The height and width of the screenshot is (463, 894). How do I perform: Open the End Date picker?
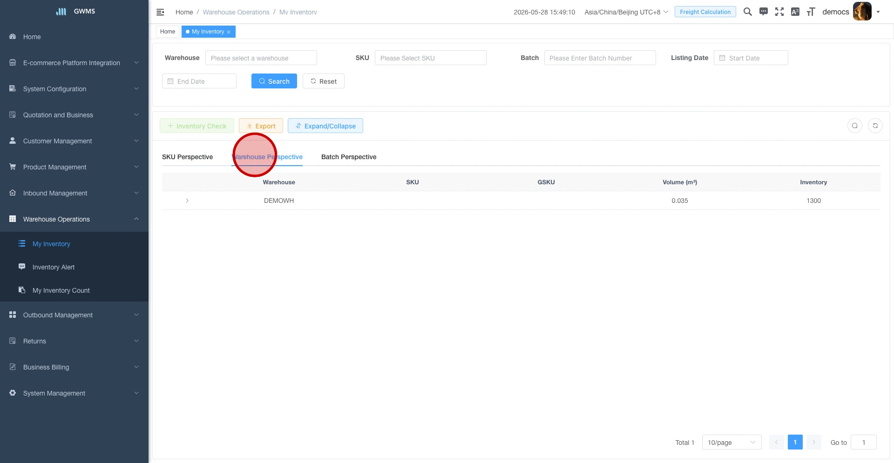199,81
